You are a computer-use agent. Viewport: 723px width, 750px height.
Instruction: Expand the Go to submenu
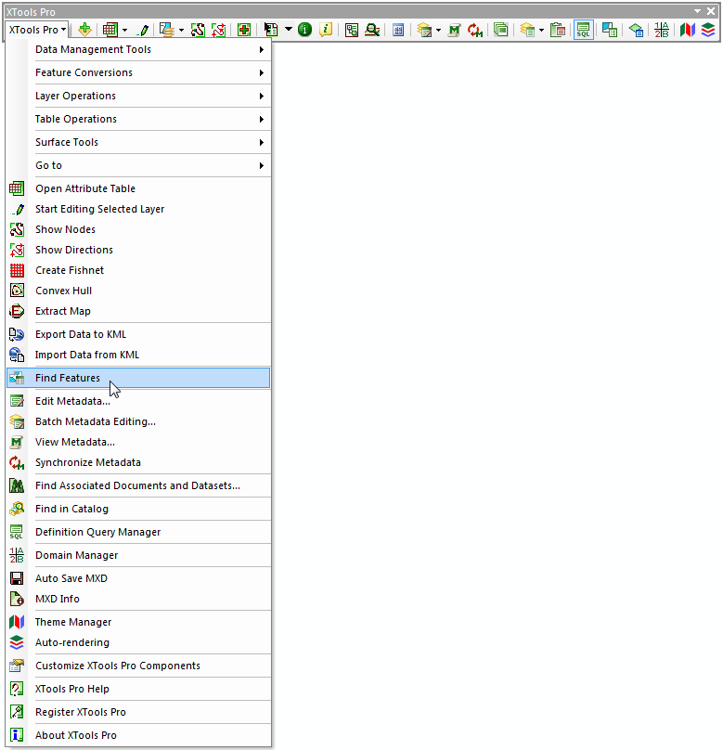coord(138,165)
